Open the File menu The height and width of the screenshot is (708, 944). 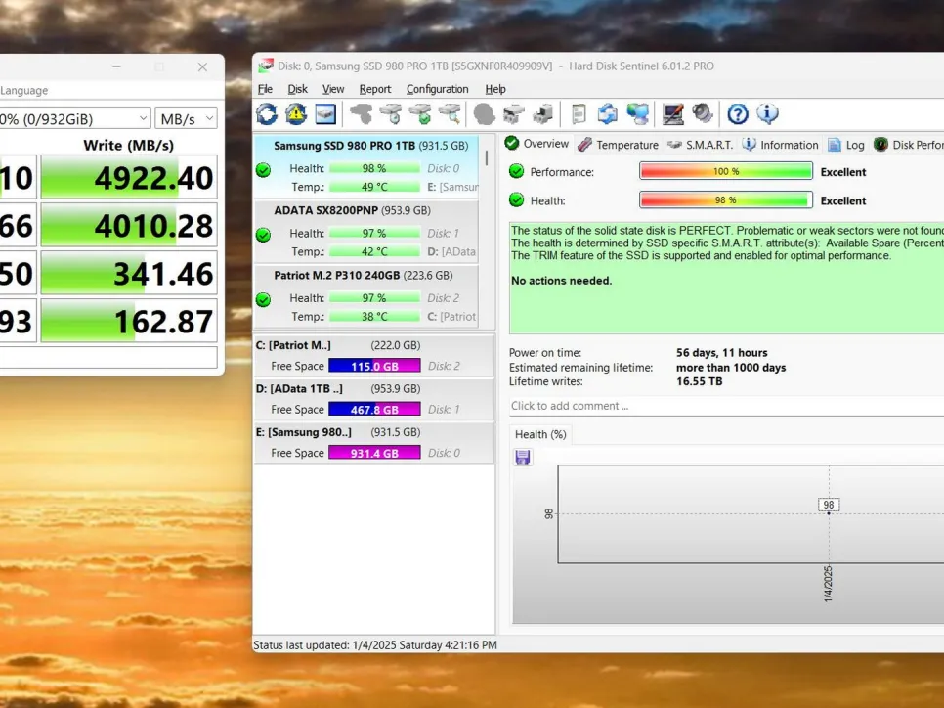pyautogui.click(x=265, y=89)
